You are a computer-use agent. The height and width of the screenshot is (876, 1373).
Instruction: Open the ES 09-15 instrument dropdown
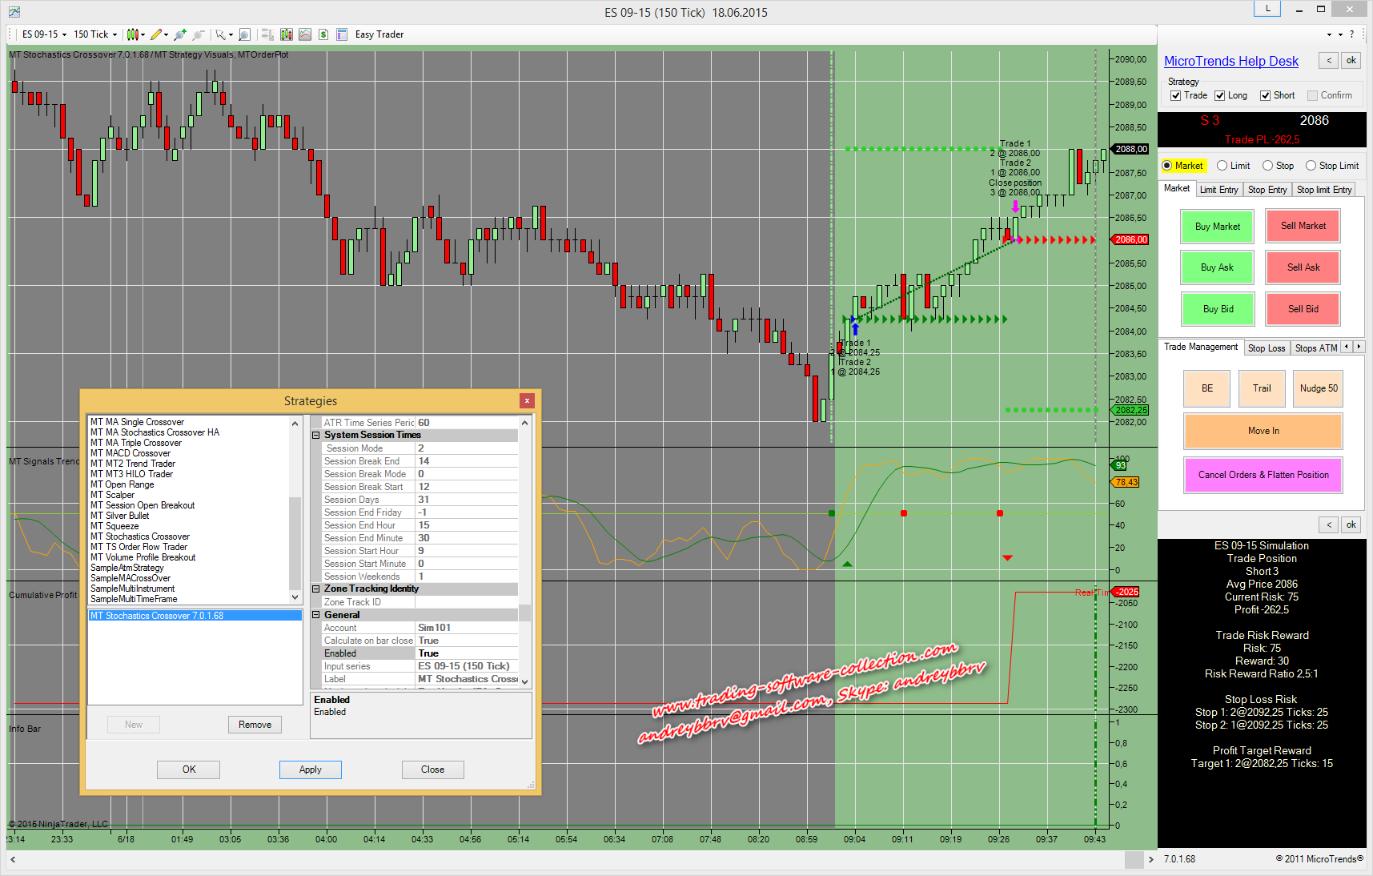pos(44,34)
